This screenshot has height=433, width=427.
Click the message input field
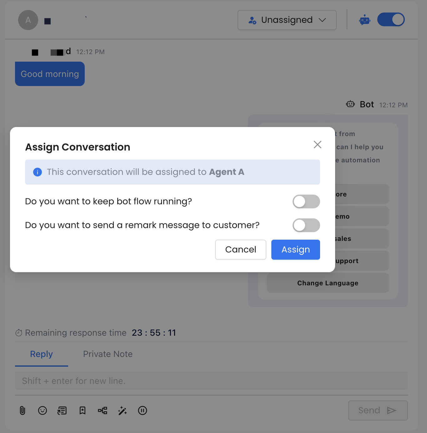(211, 381)
